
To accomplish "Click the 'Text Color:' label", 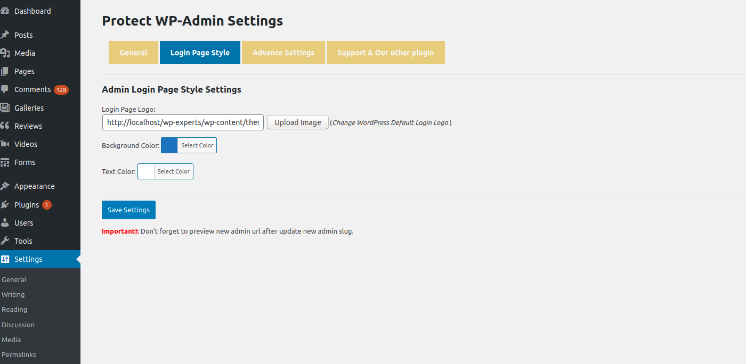I will (119, 171).
